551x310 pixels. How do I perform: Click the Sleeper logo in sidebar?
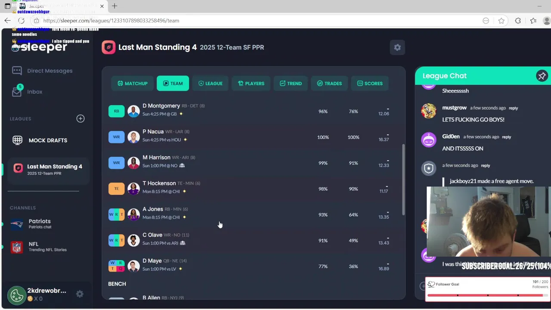tap(39, 47)
